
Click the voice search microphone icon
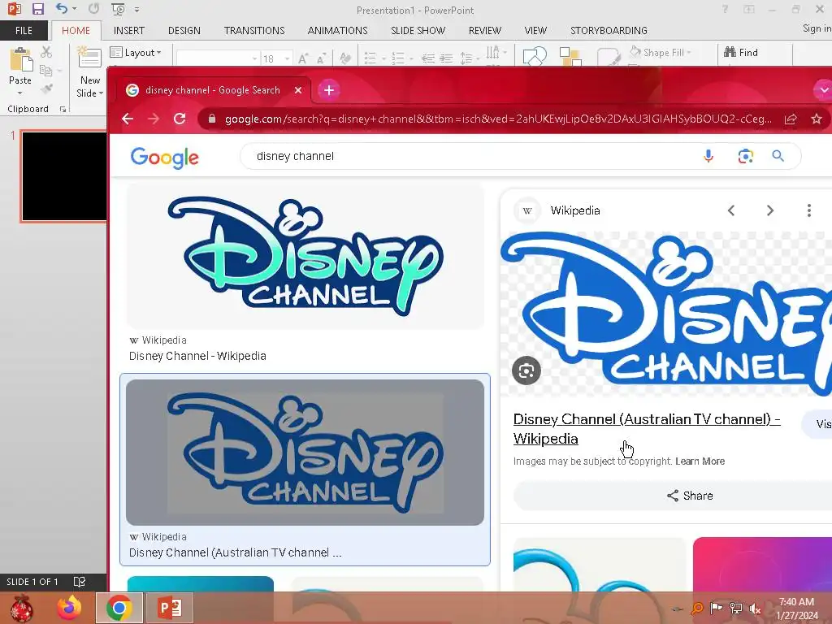click(x=708, y=156)
